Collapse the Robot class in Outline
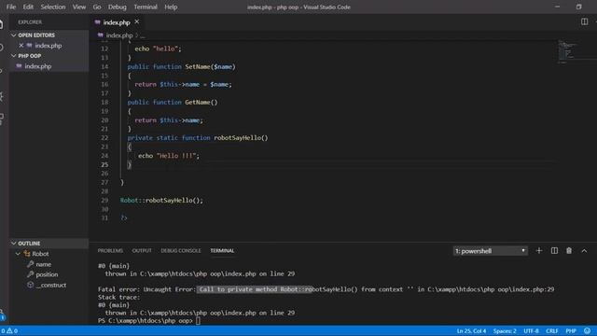 [18, 253]
